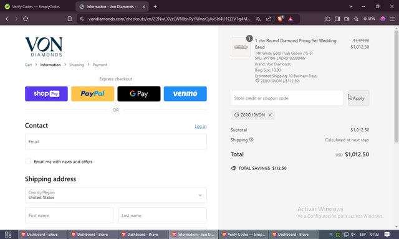This screenshot has width=399, height=239.
Task: Click the ESP language indicator
Action: click(363, 235)
